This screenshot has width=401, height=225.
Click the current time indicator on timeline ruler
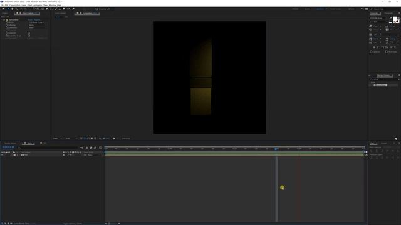[x=276, y=149]
